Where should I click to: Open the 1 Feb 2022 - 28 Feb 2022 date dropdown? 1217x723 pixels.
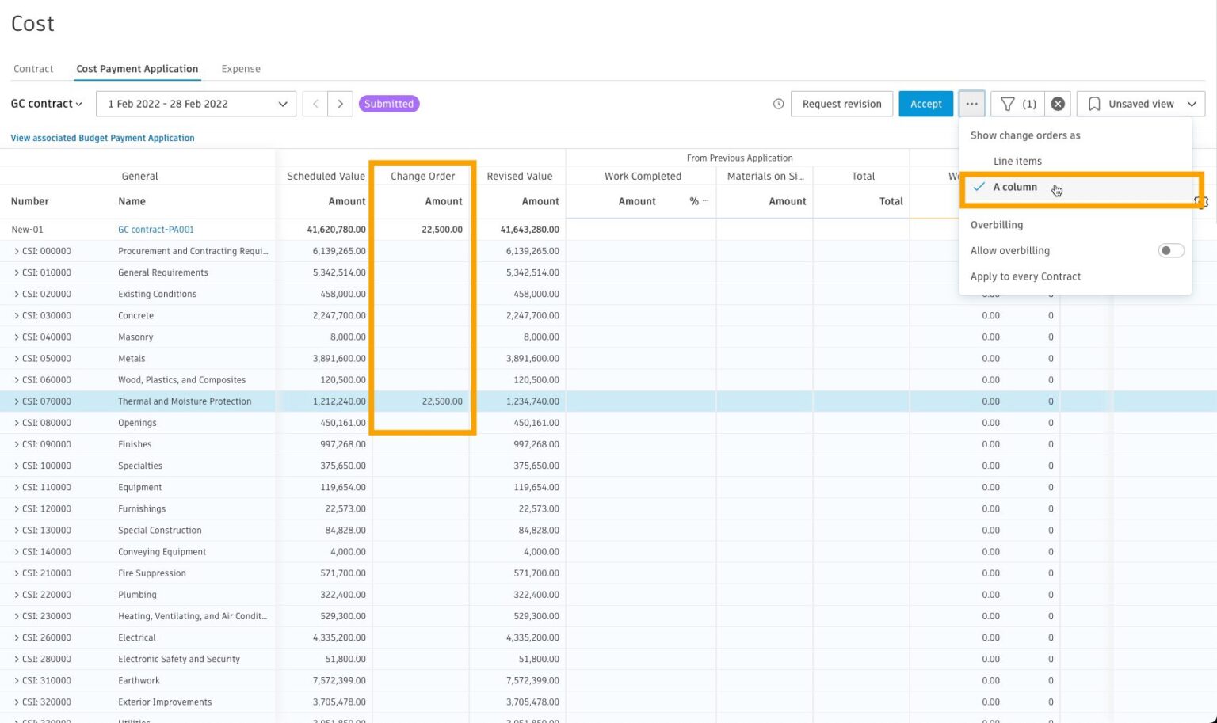195,103
